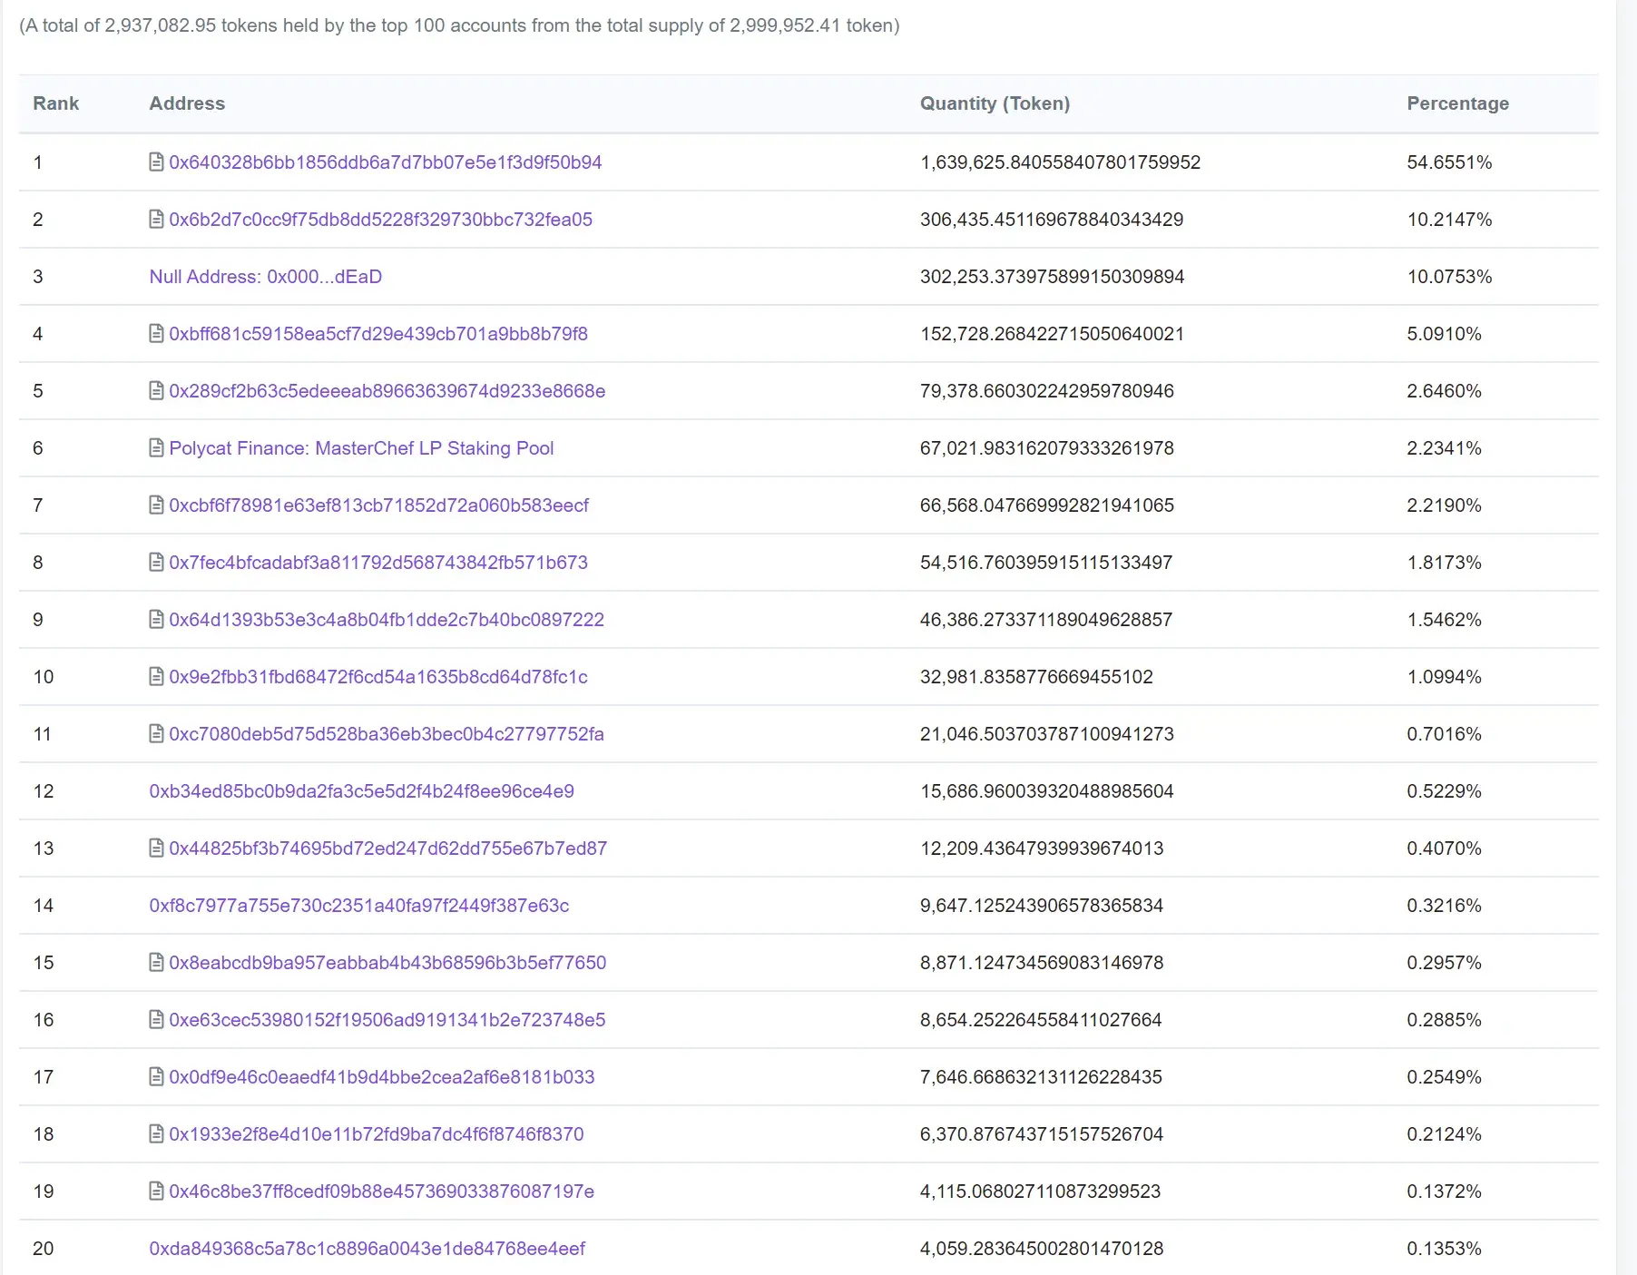
Task: Open rank 1 holder address 0x640328b6bb
Action: pyautogui.click(x=386, y=162)
